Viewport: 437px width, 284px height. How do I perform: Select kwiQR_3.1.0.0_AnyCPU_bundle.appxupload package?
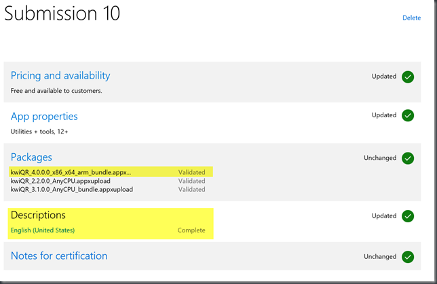pos(72,190)
